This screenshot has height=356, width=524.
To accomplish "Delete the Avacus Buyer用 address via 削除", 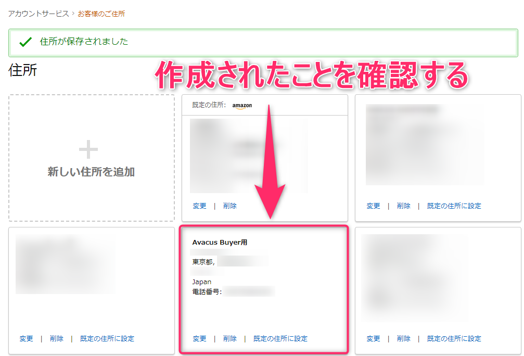I will 230,338.
